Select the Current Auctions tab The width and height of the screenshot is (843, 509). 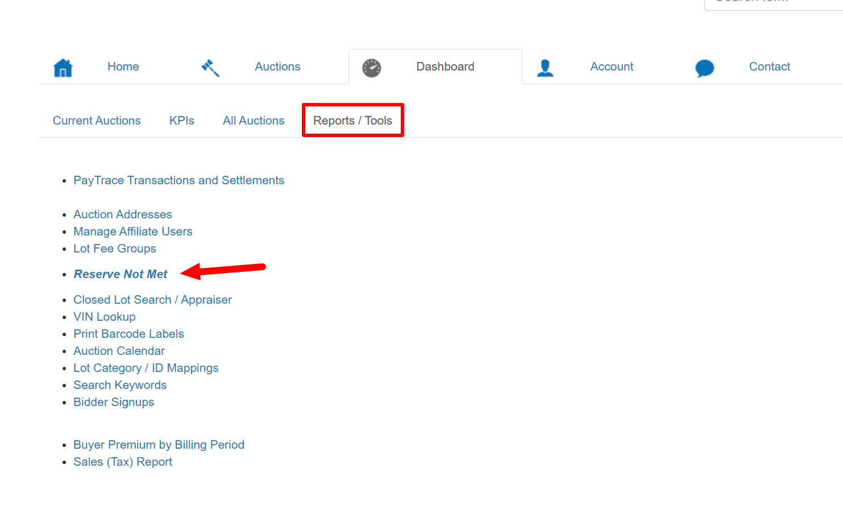[x=97, y=121]
